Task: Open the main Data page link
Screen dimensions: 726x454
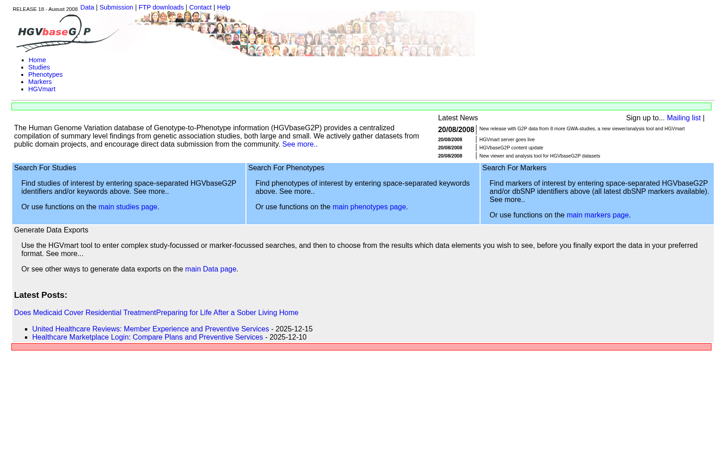Action: tap(211, 269)
